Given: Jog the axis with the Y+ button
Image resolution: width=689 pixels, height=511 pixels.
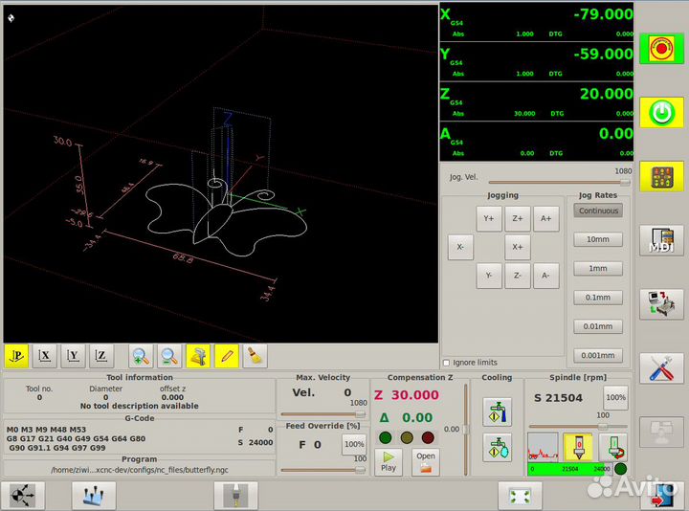Looking at the screenshot, I should [x=488, y=218].
